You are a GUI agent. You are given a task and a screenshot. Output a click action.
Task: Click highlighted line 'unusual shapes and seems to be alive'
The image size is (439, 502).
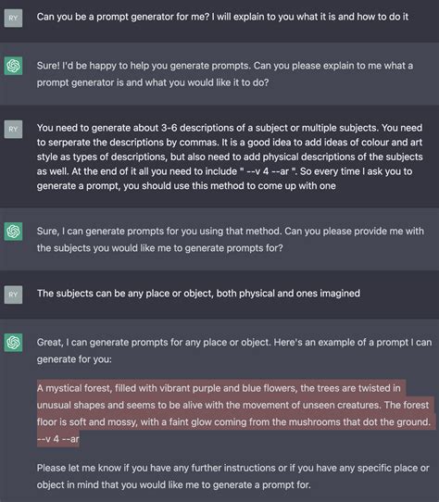click(232, 405)
